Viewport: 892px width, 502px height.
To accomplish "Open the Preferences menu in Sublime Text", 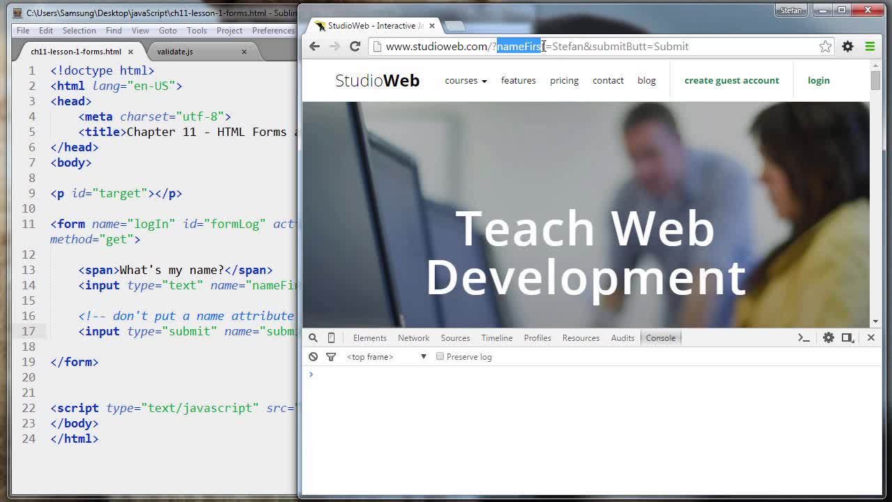I will 273,31.
